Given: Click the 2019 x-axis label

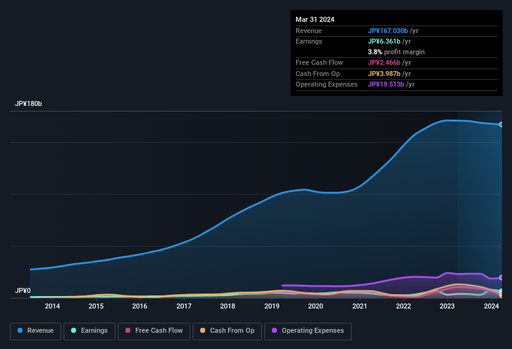Looking at the screenshot, I should [272, 306].
